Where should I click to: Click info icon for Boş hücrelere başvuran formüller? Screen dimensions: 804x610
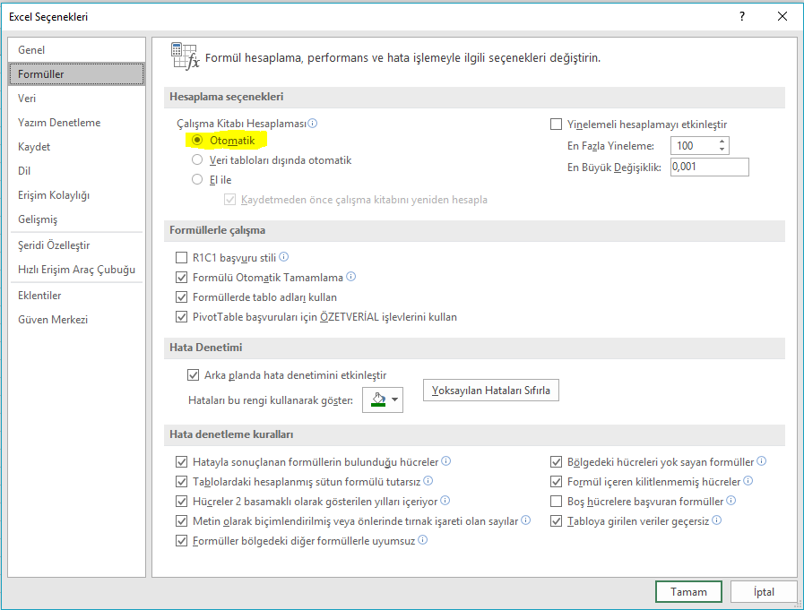731,501
